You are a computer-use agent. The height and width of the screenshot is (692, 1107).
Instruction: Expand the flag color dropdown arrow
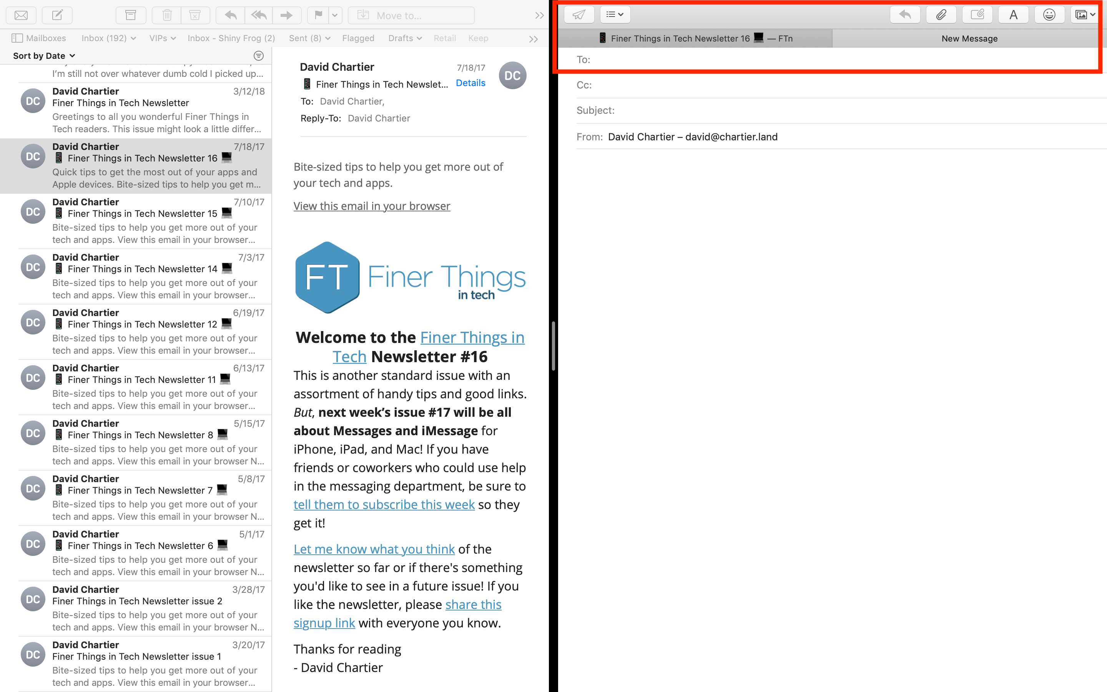coord(335,15)
